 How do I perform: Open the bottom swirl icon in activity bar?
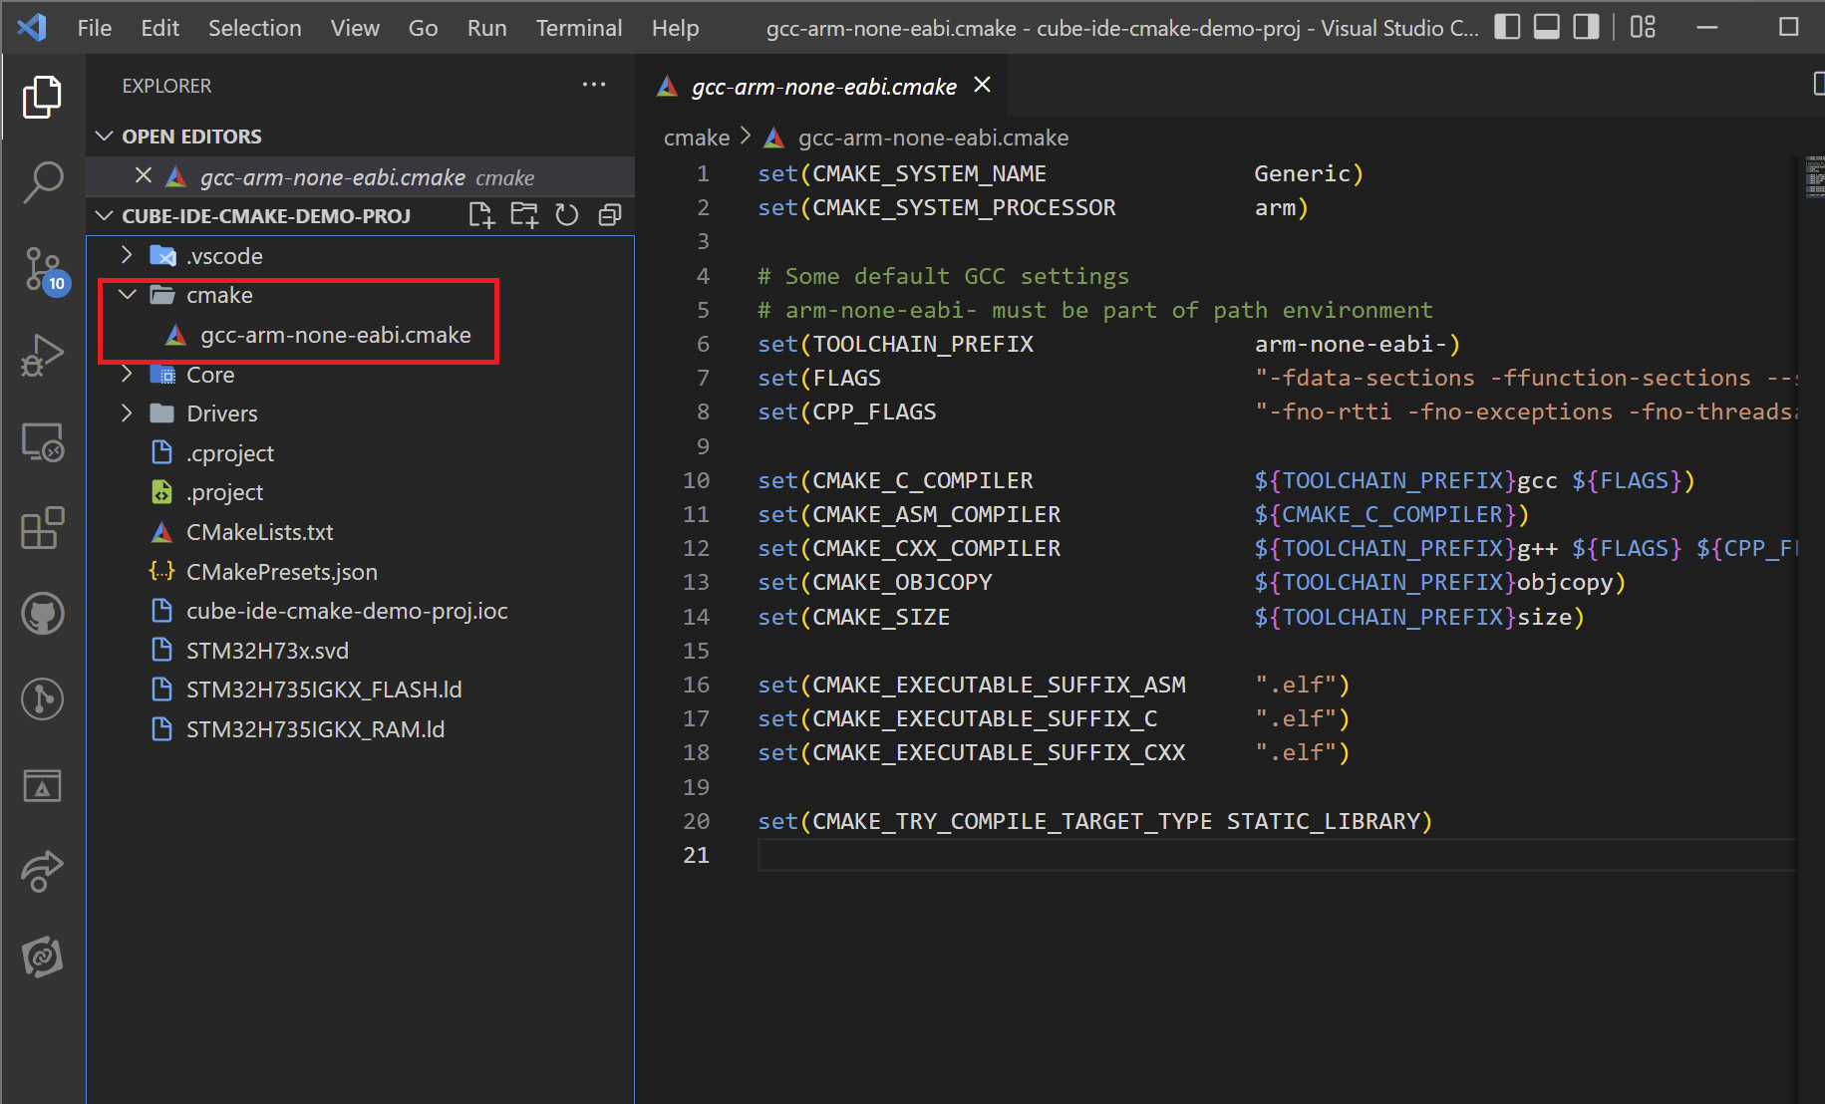tap(42, 958)
